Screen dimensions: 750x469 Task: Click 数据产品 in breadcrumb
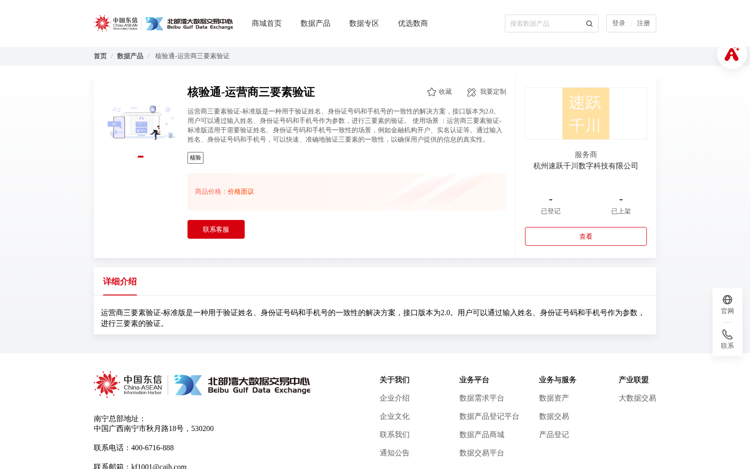click(130, 56)
